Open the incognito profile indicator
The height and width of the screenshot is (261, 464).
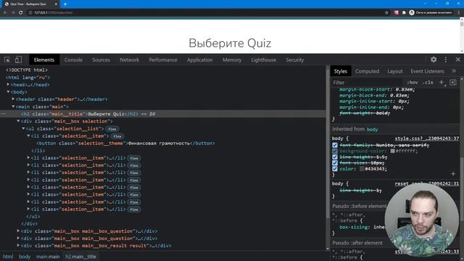(x=431, y=13)
